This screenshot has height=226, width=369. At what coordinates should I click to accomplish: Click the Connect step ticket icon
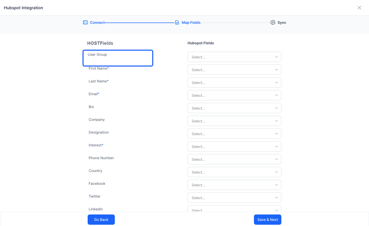[x=85, y=23]
